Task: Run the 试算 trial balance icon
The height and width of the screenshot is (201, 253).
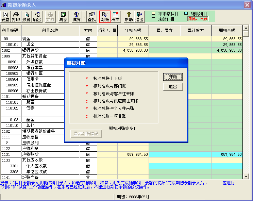Action: click(77, 17)
